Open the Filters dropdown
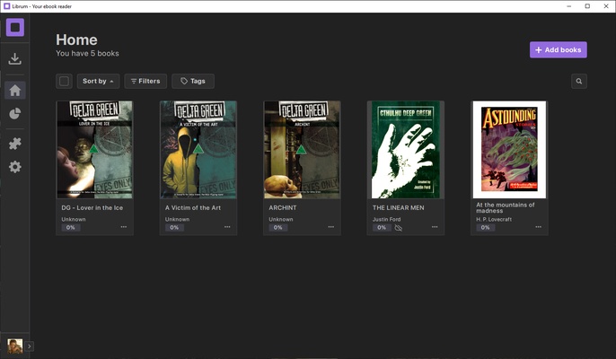The width and height of the screenshot is (616, 359). point(145,82)
